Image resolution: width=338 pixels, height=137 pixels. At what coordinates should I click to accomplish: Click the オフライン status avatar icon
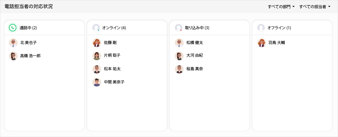261,28
